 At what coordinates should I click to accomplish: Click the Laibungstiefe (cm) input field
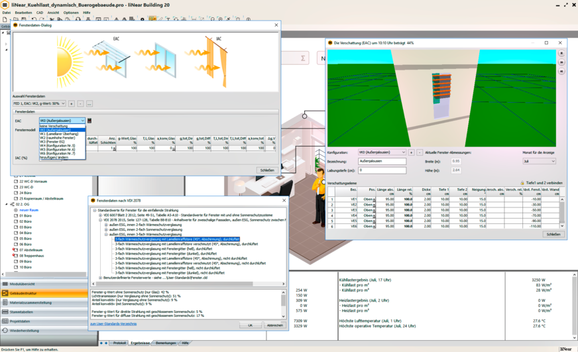coord(382,170)
